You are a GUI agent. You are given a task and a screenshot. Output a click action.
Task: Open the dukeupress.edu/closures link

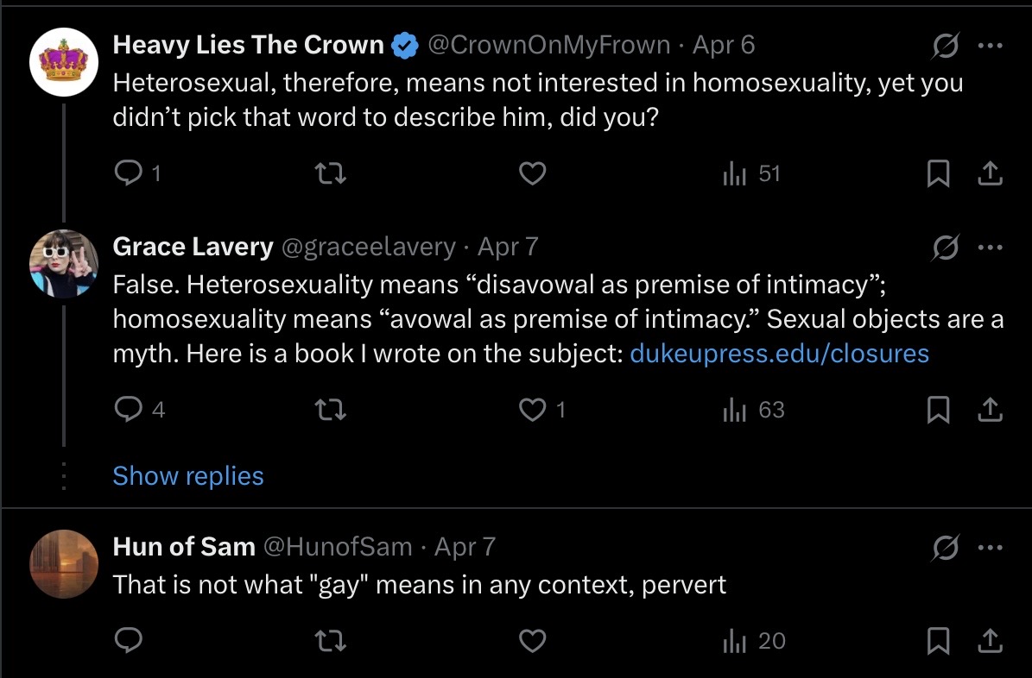(x=779, y=354)
